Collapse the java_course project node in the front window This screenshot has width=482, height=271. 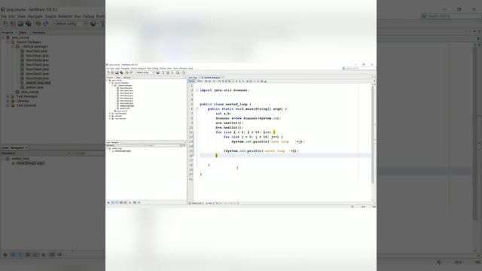(x=107, y=81)
